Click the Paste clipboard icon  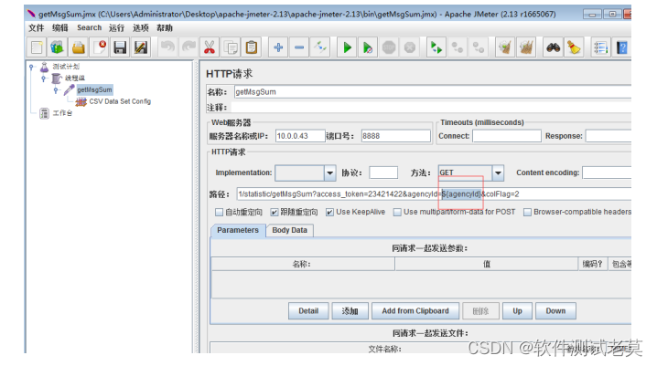coord(252,47)
